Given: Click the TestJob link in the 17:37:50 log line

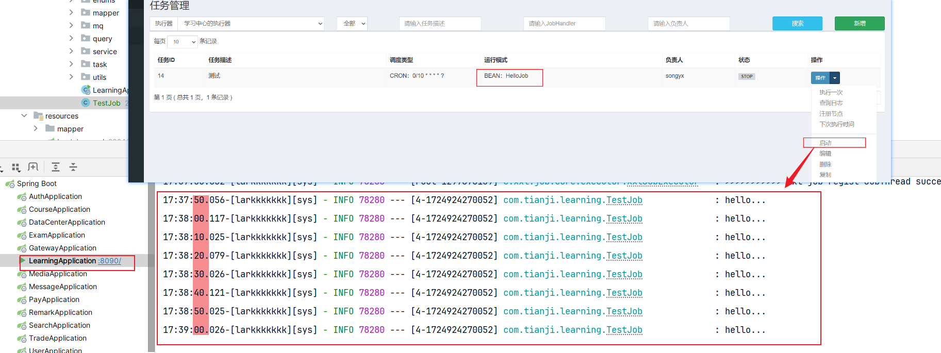Looking at the screenshot, I should (x=624, y=200).
